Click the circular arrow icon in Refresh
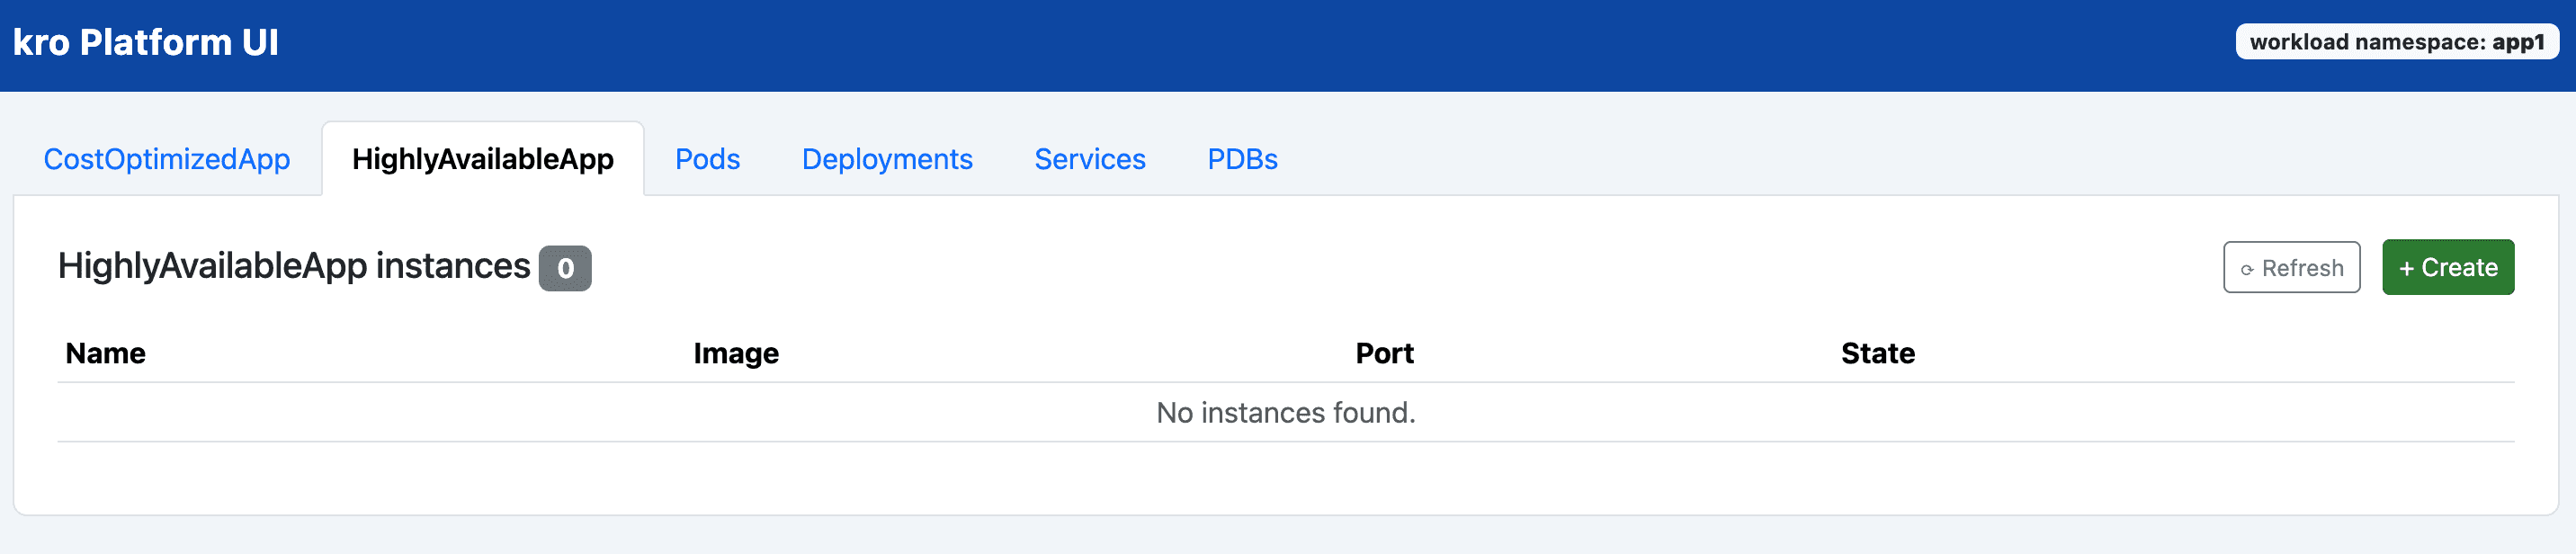This screenshot has width=2576, height=554. pyautogui.click(x=2247, y=269)
